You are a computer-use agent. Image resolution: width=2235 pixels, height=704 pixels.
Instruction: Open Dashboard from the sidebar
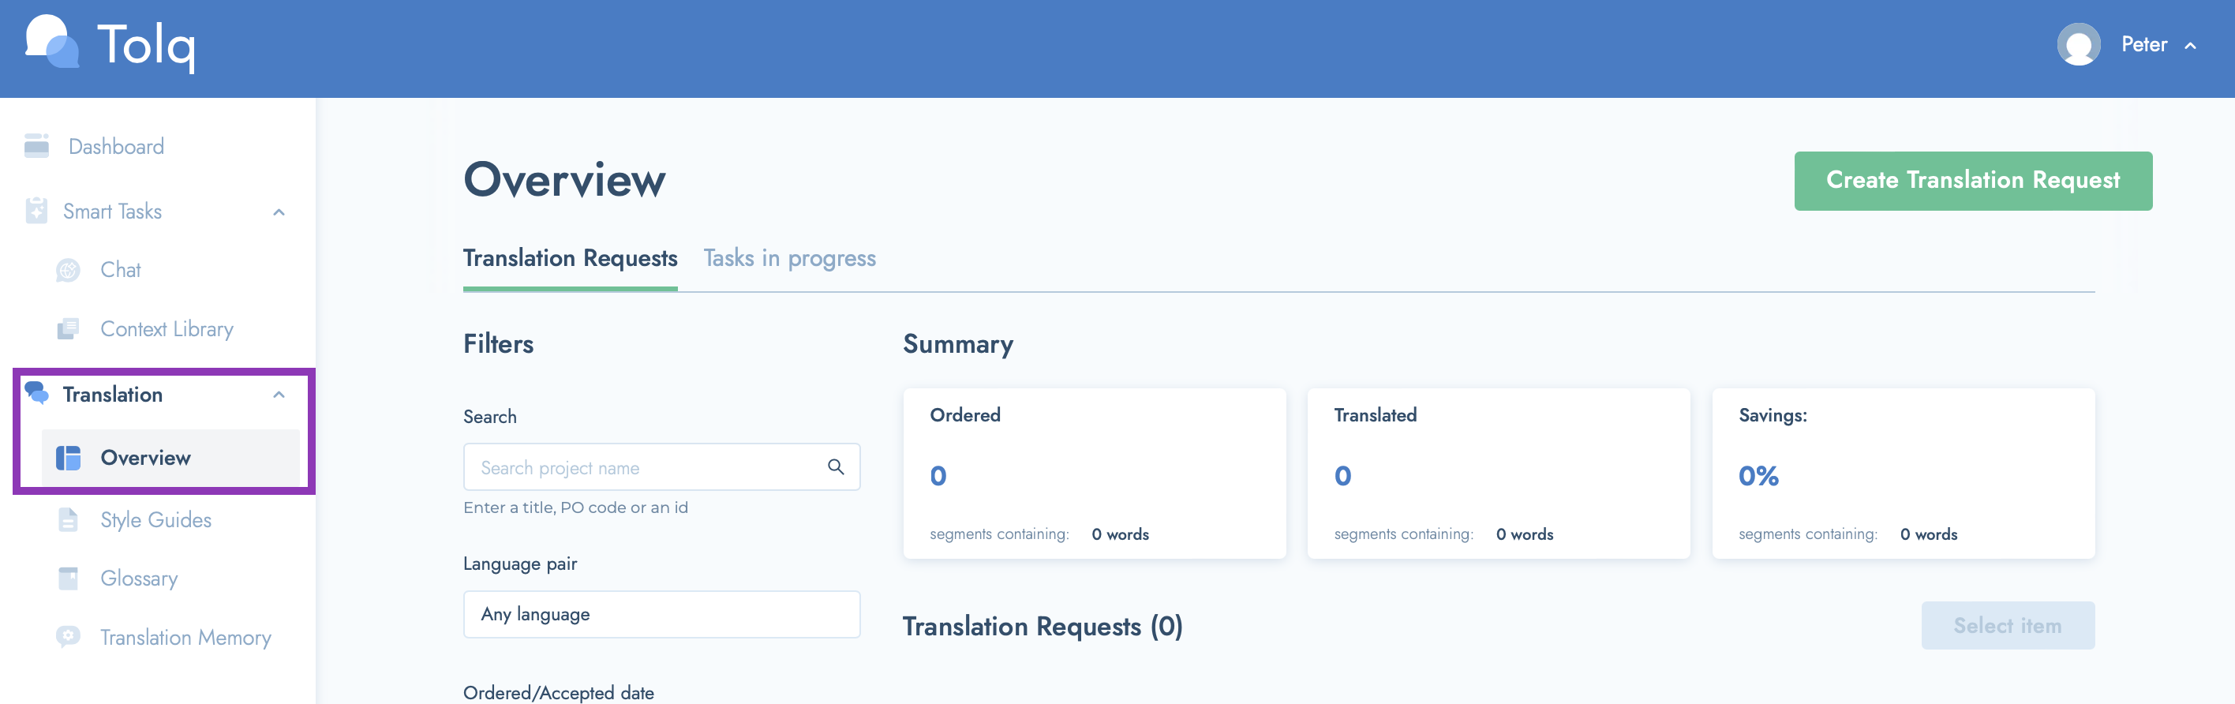point(116,147)
